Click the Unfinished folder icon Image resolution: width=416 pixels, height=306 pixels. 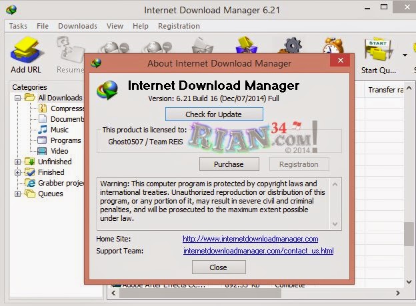pyautogui.click(x=30, y=161)
